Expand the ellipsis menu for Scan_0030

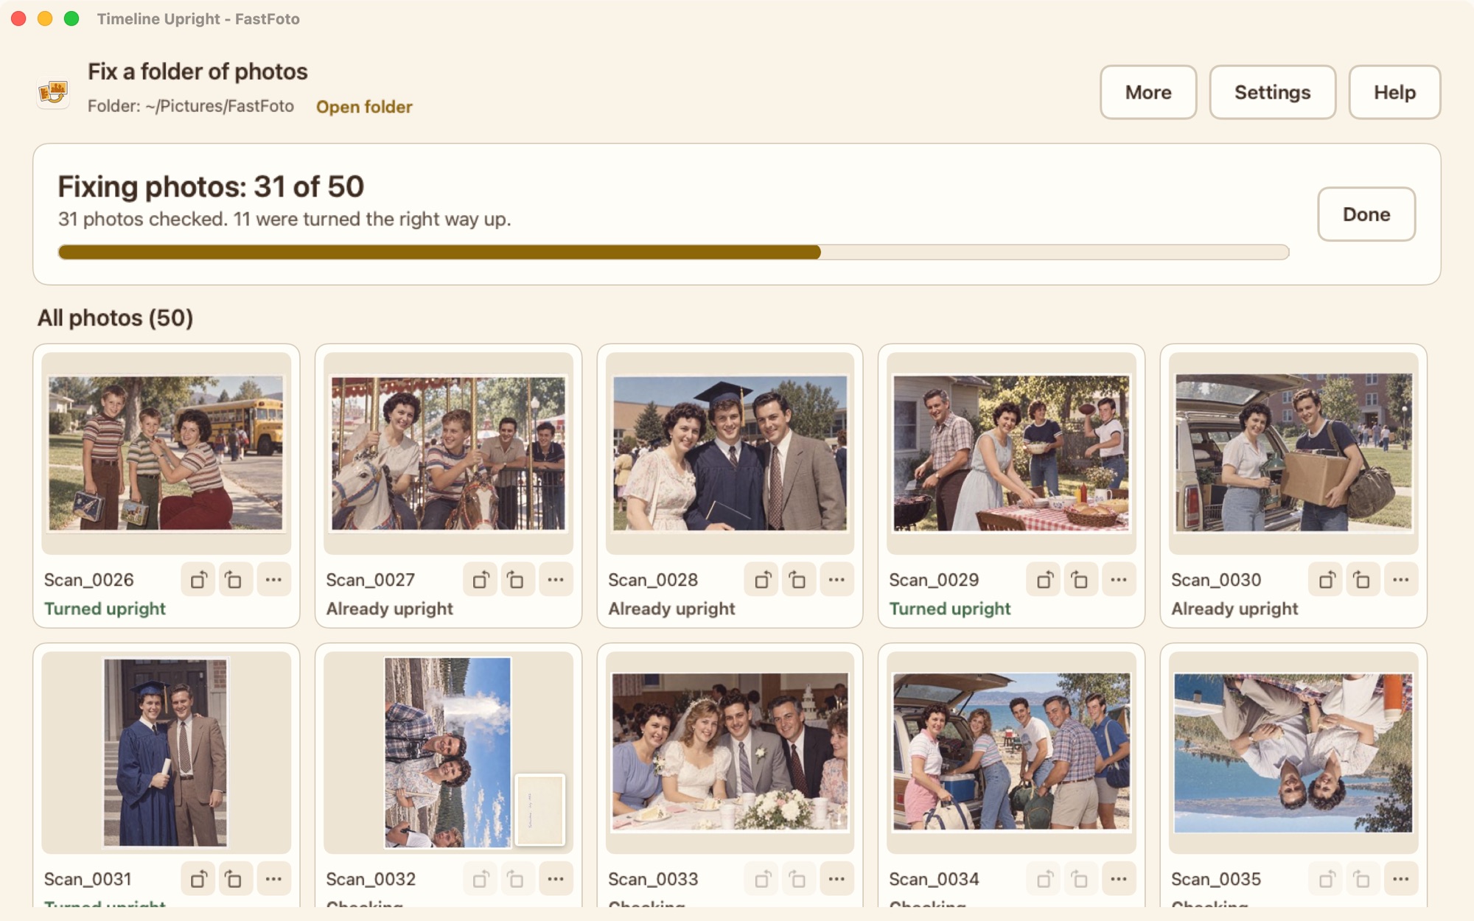tap(1401, 580)
